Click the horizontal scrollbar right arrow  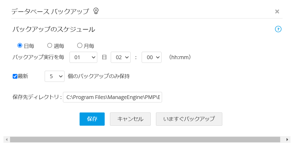[x=287, y=139]
